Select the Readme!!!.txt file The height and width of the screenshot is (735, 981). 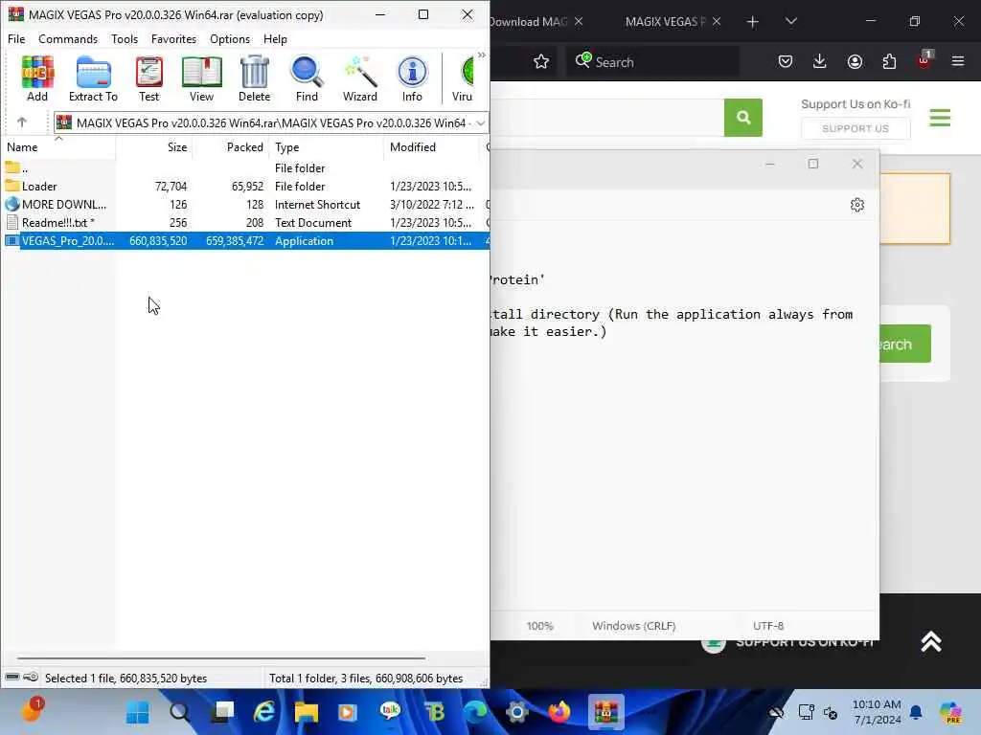click(x=244, y=222)
